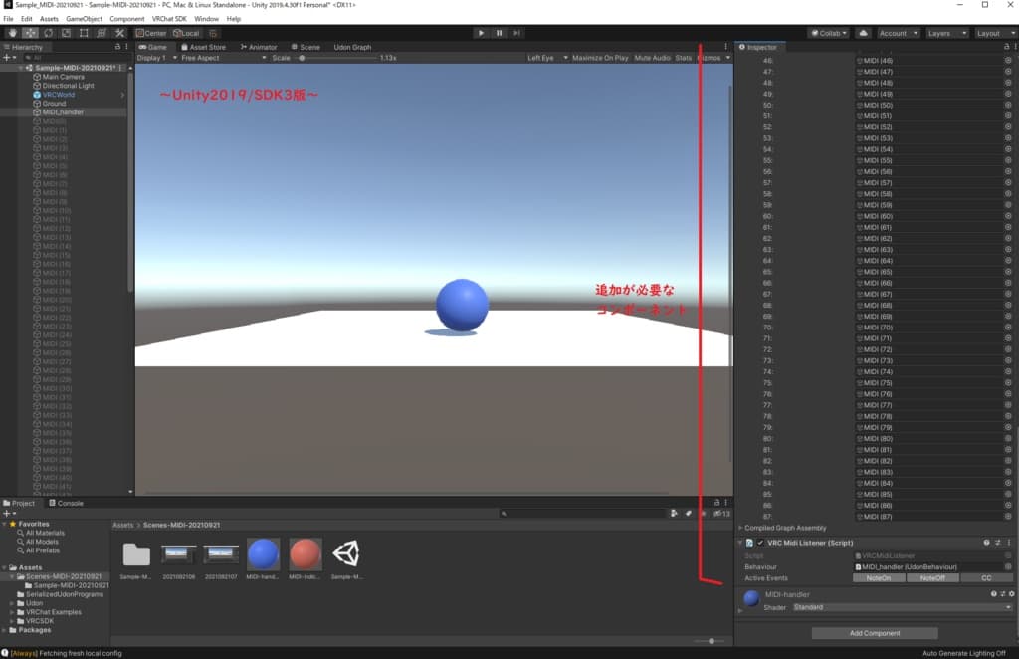Toggle Mute Audio in Game view

(x=652, y=58)
